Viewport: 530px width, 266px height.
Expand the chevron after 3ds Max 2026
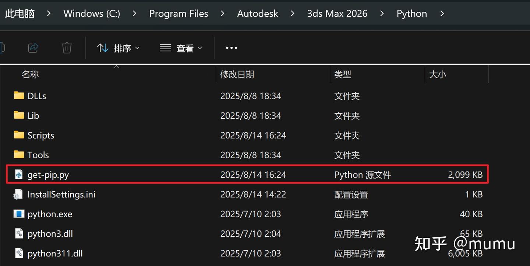tap(382, 14)
